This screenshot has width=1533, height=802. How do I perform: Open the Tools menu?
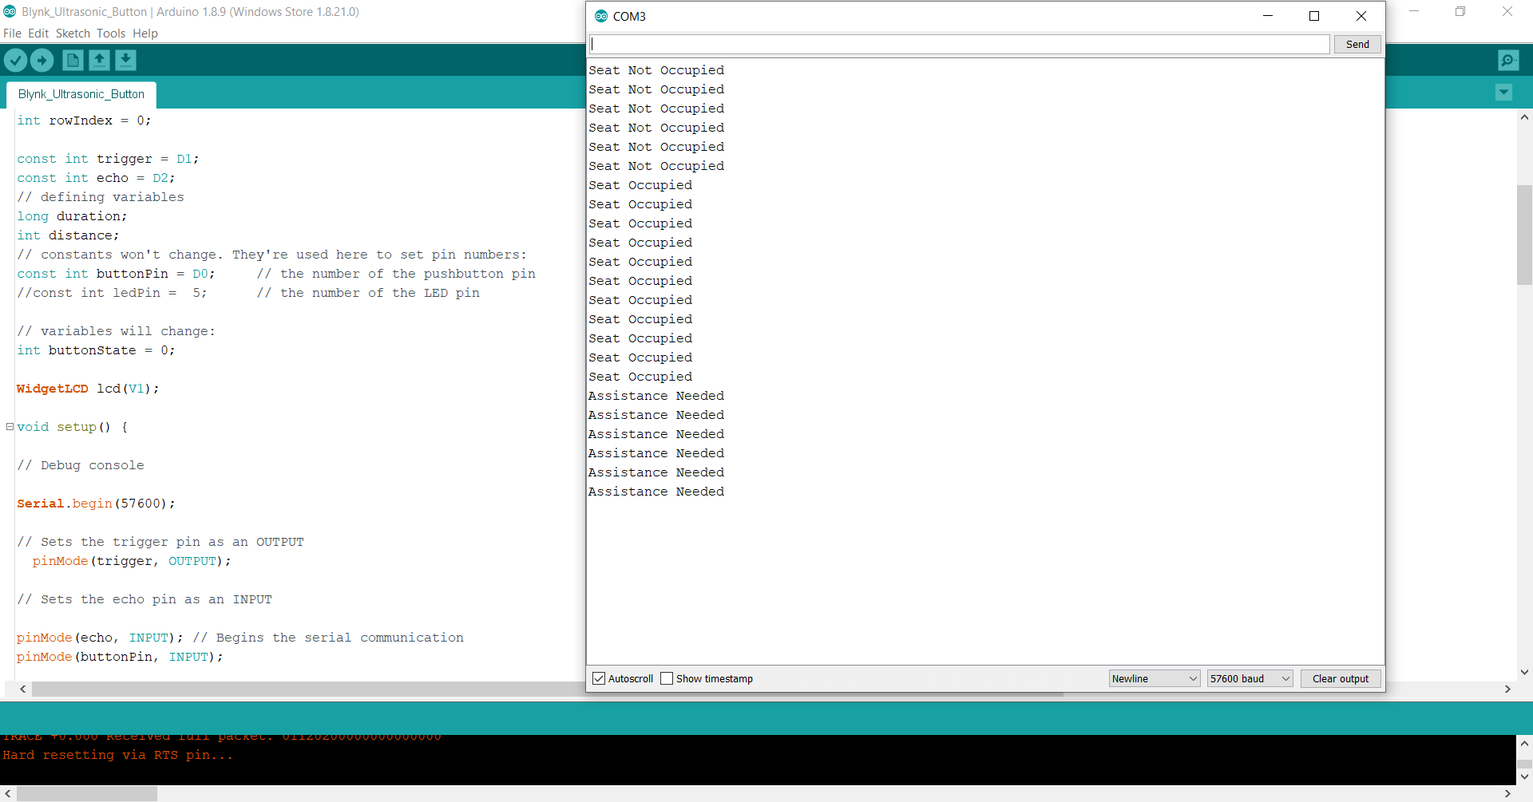point(111,34)
